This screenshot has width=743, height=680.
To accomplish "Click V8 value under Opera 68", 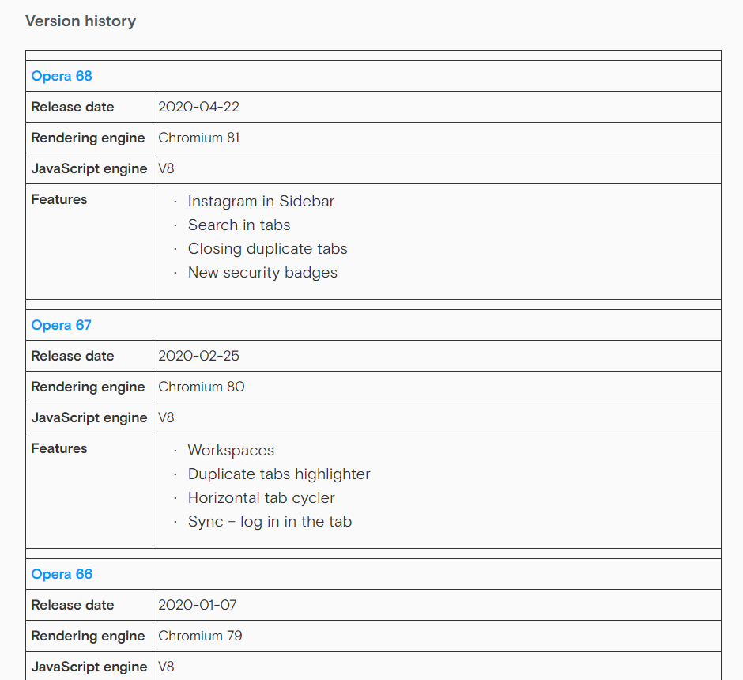I will coord(166,168).
